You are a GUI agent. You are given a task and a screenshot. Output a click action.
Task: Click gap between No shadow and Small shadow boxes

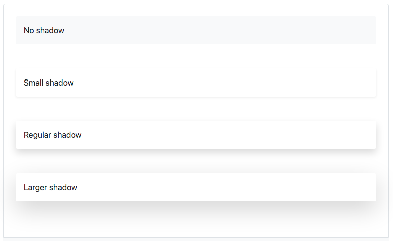click(196, 56)
